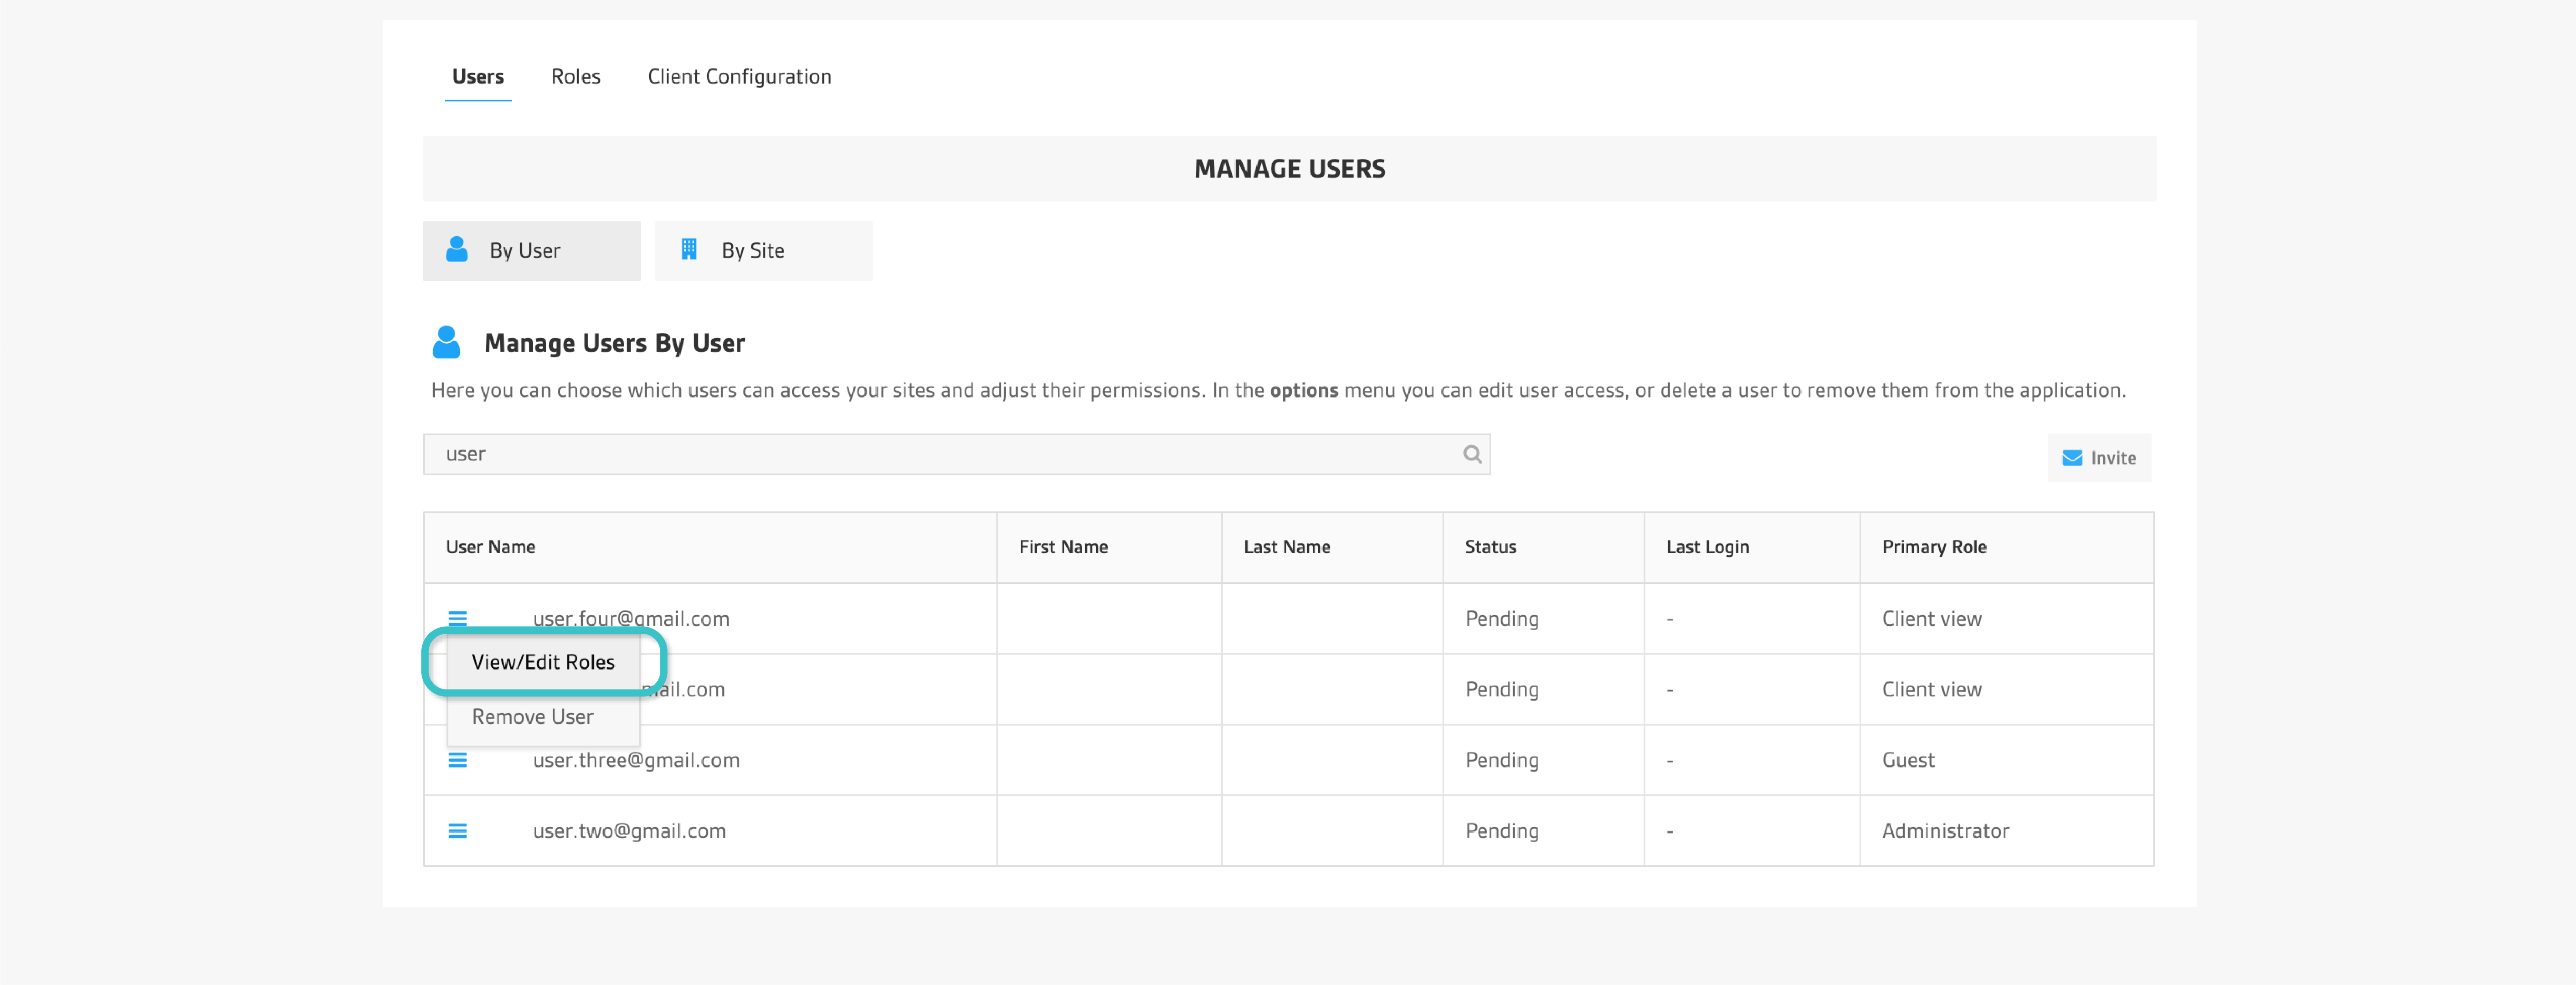Screen dimensions: 2576x985
Task: Open the Client Configuration tab
Action: point(739,77)
